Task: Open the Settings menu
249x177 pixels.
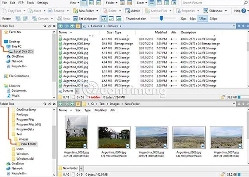Action: 43,3
